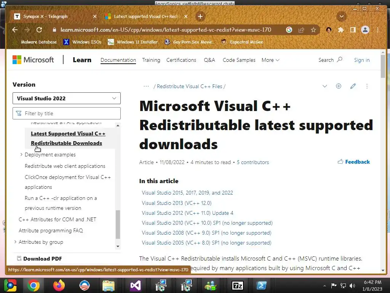Go to the Learn home link

[x=82, y=60]
